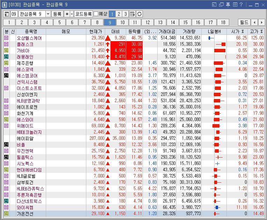Sort by the 등락률 column header
The height and width of the screenshot is (220, 267).
click(134, 31)
